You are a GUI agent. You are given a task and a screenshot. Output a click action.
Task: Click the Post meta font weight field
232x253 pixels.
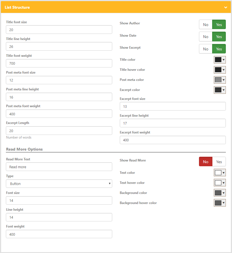(59, 114)
